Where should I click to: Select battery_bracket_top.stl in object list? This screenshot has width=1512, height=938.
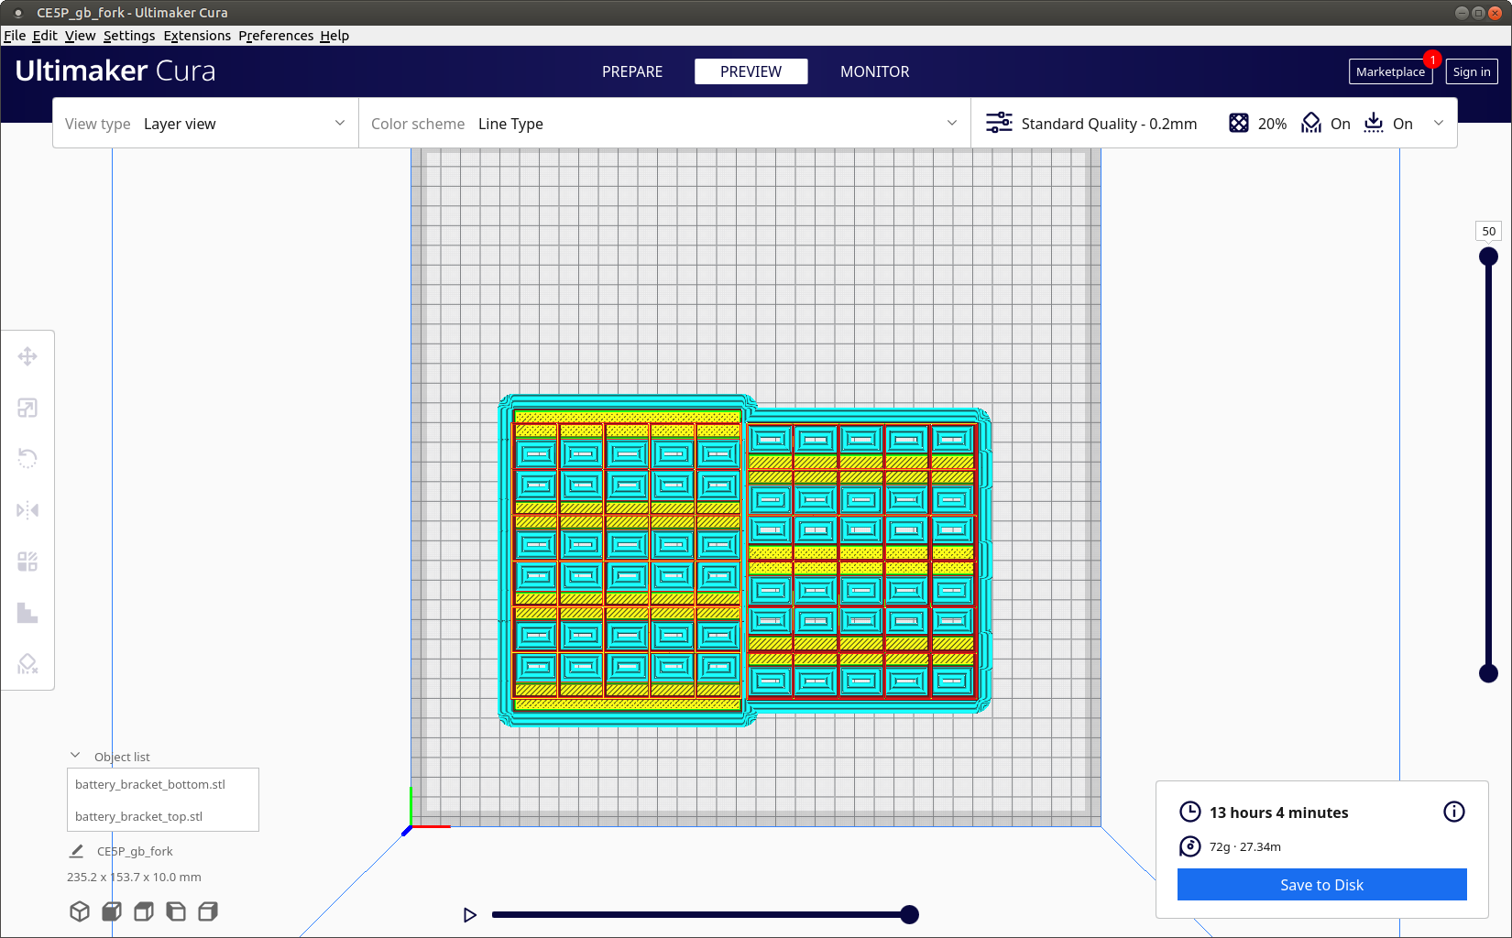click(139, 816)
